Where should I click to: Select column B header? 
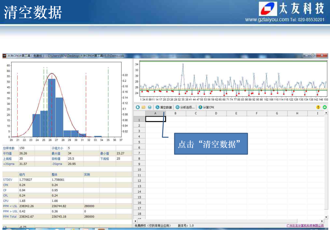tap(175, 113)
